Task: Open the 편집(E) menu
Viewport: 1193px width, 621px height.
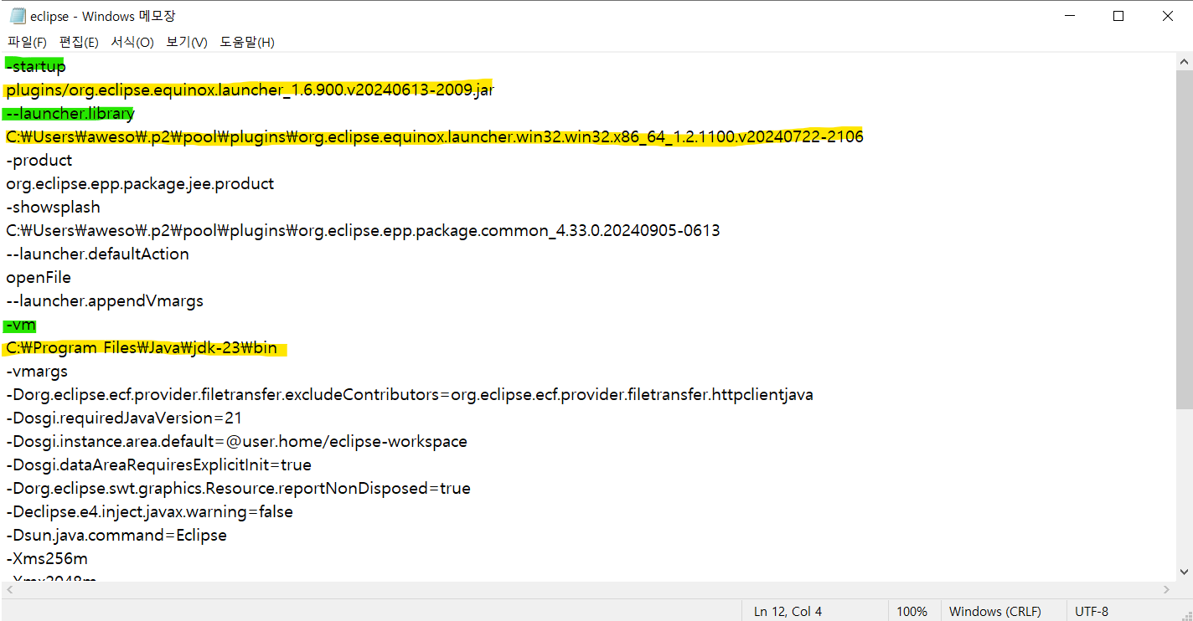Action: [x=79, y=42]
